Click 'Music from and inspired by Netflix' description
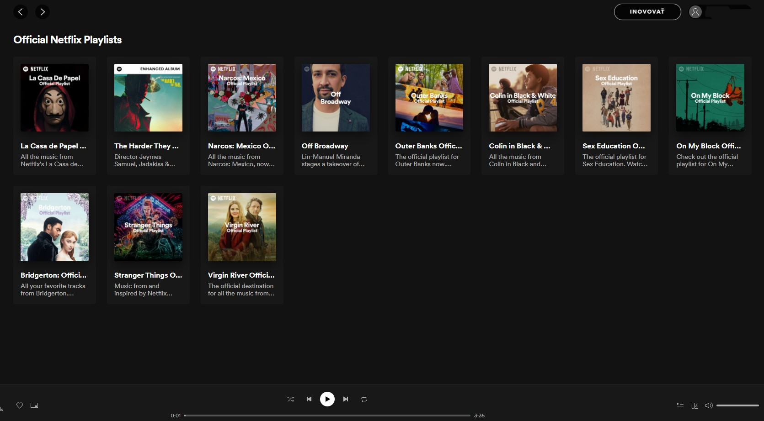 (144, 289)
